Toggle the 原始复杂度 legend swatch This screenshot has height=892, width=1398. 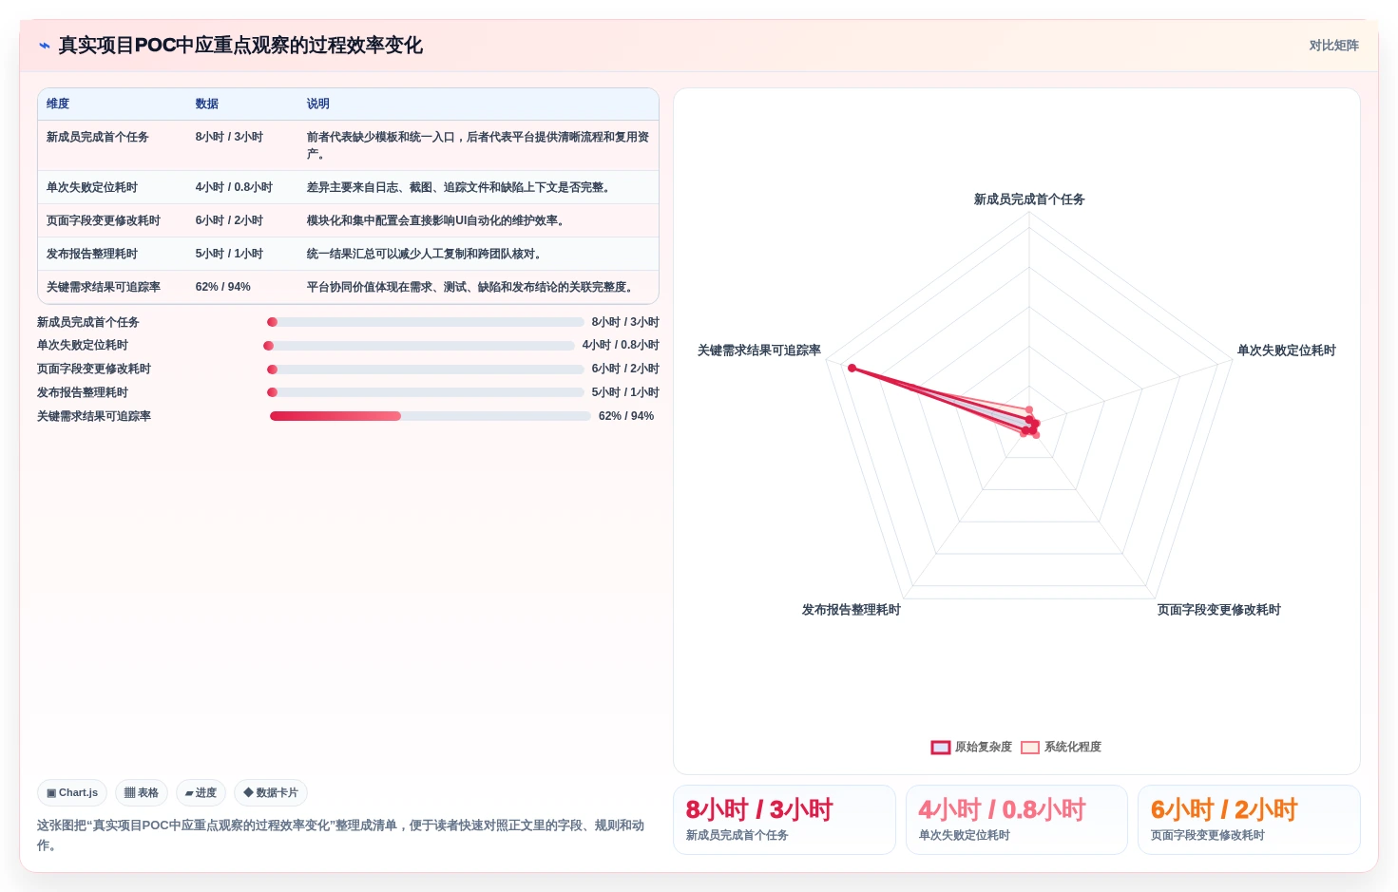click(941, 747)
